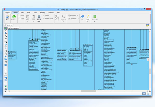Open the message envelope icon in status bar
This screenshot has height=107, width=155.
click(144, 94)
